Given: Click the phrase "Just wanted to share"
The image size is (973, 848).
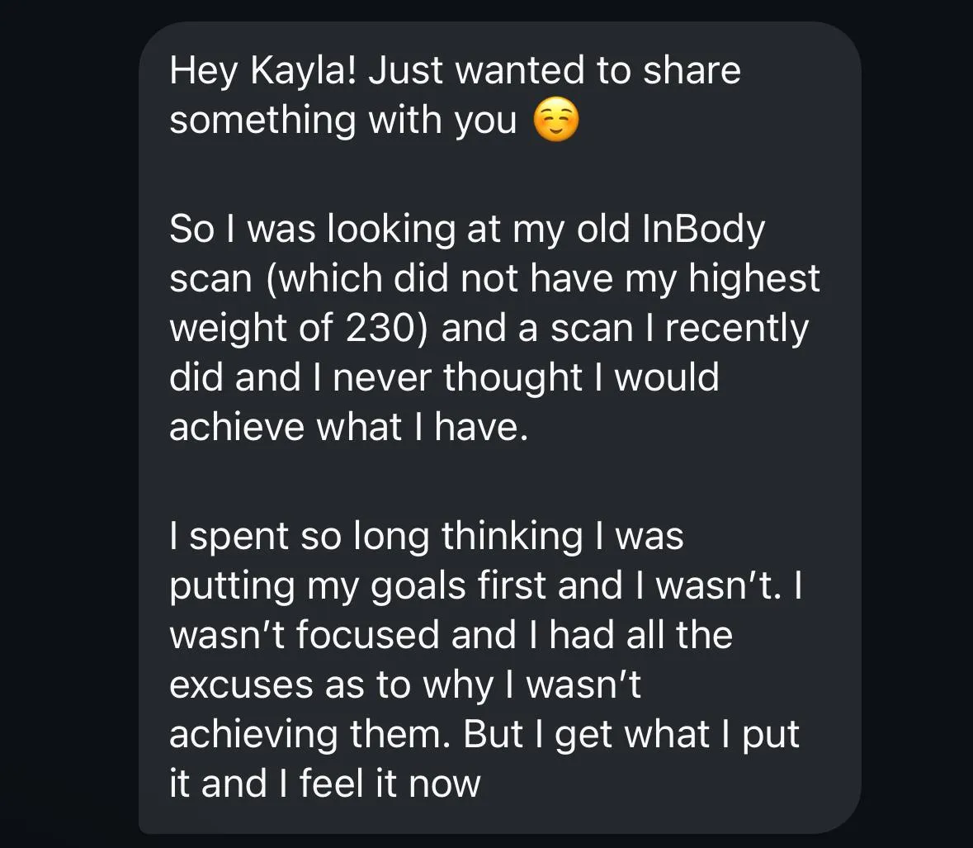Looking at the screenshot, I should tap(554, 70).
